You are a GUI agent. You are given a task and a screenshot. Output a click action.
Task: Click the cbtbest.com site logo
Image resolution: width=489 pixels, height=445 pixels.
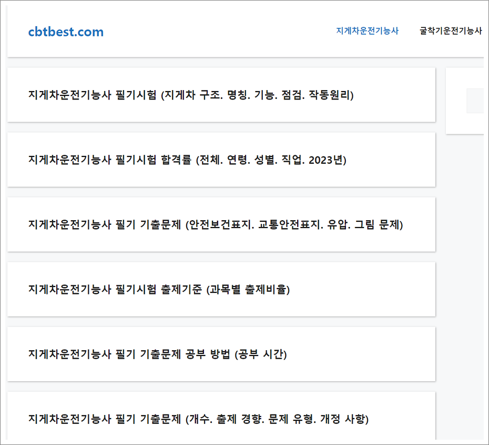pos(66,32)
